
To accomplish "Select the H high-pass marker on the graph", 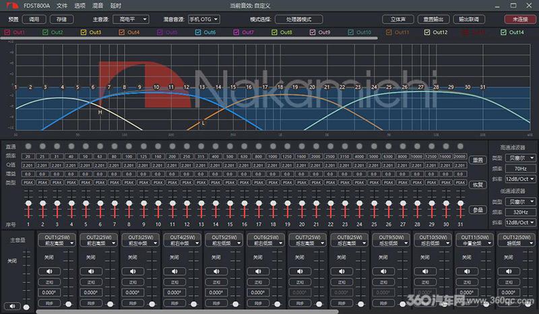I will tap(100, 112).
